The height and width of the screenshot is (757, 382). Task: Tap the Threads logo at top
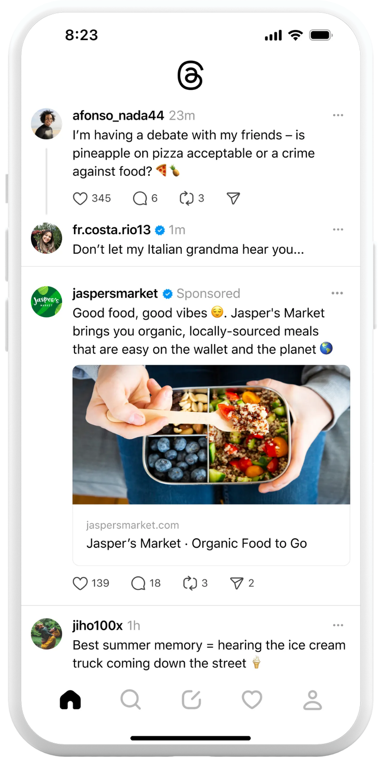(190, 76)
